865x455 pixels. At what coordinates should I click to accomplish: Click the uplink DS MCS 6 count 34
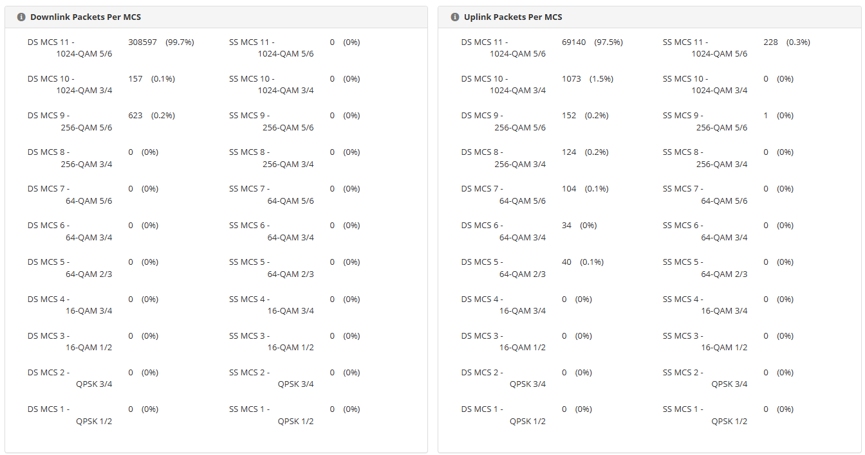pyautogui.click(x=566, y=226)
